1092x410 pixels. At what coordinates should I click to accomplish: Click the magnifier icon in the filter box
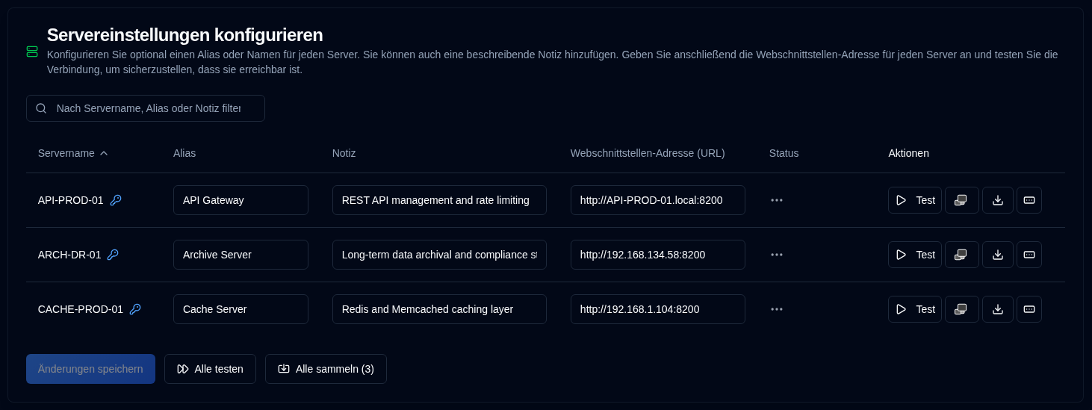pos(41,108)
